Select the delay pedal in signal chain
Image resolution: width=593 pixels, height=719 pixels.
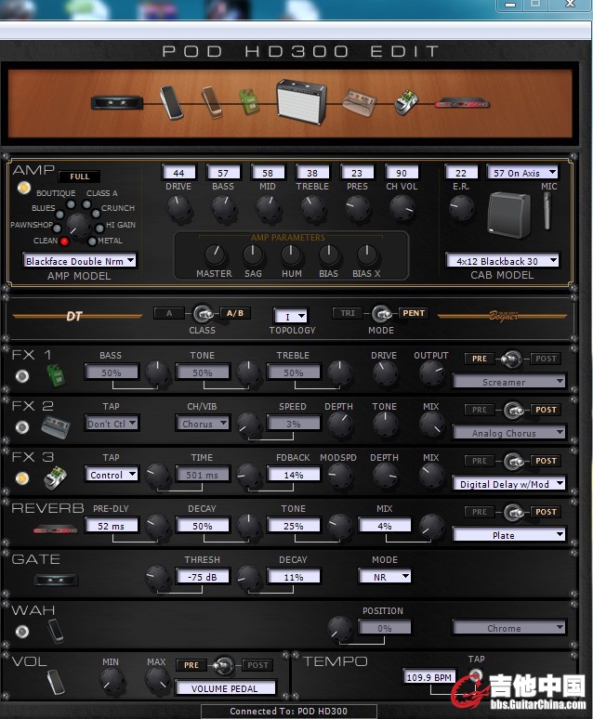[x=406, y=103]
